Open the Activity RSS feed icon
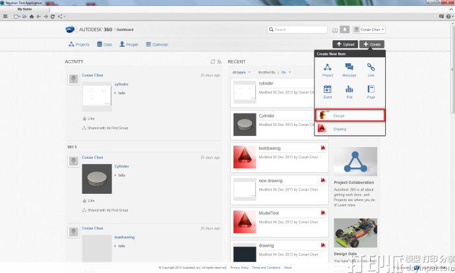Viewport: 455px width, 273px height. (220, 62)
